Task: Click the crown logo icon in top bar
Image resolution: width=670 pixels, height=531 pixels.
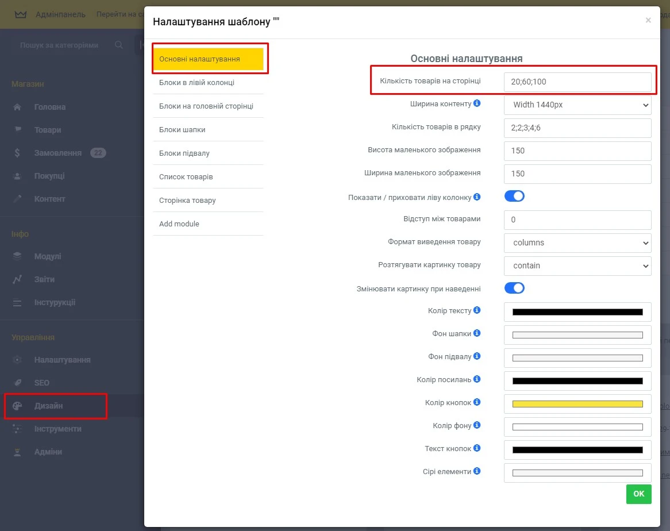Action: tap(21, 14)
